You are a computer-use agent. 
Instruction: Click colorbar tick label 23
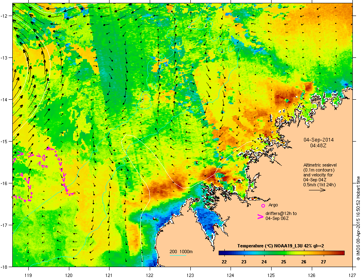[244, 262]
